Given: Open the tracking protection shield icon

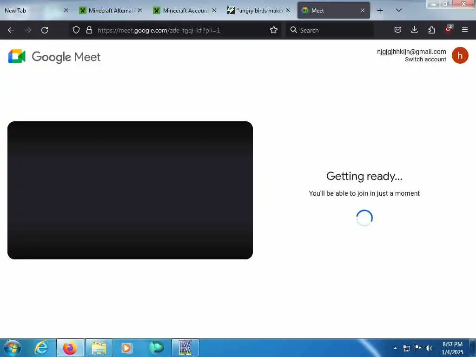Looking at the screenshot, I should coord(76,30).
